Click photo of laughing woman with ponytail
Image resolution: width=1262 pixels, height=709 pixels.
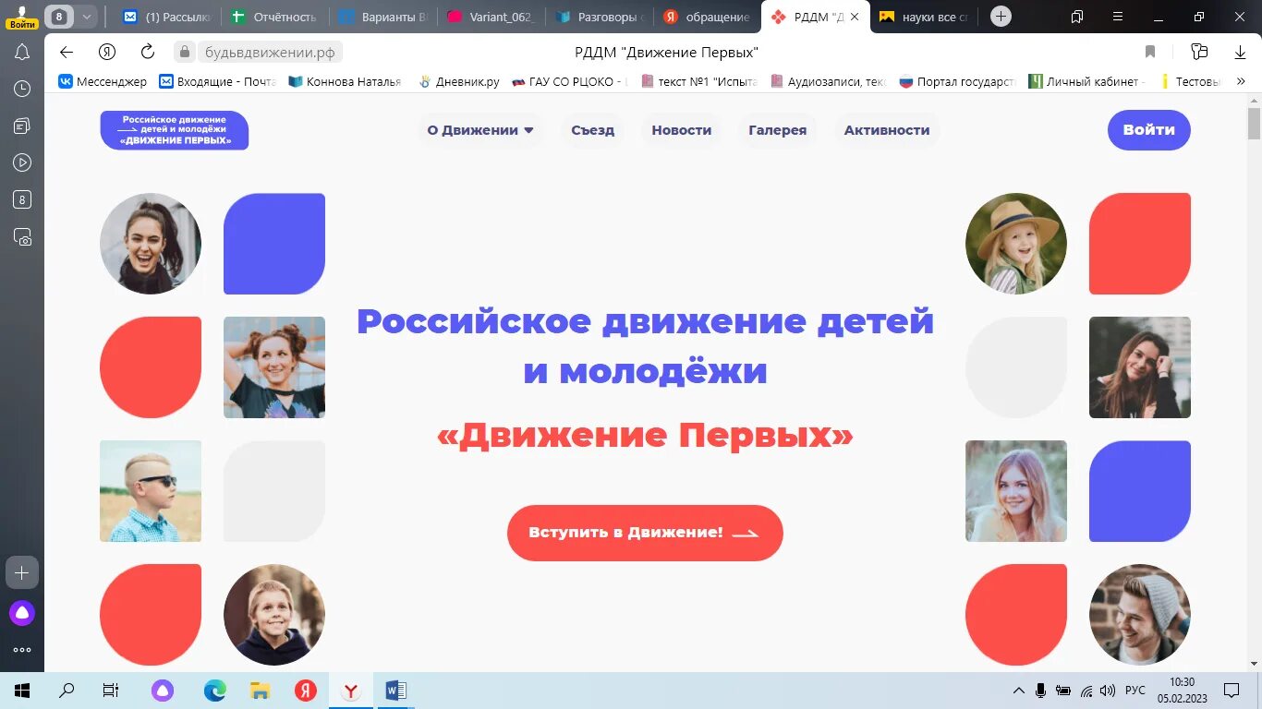(151, 244)
